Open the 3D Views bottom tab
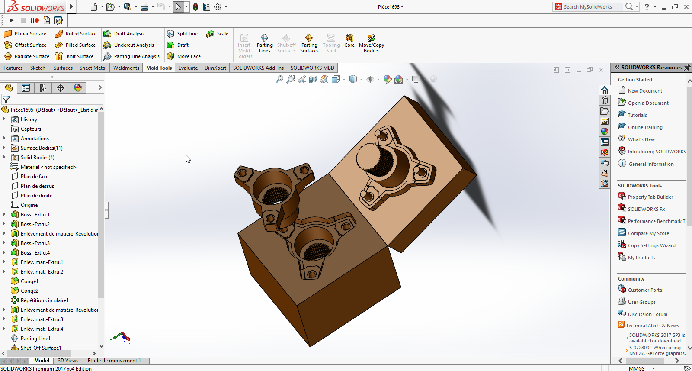The image size is (692, 371). pyautogui.click(x=68, y=361)
